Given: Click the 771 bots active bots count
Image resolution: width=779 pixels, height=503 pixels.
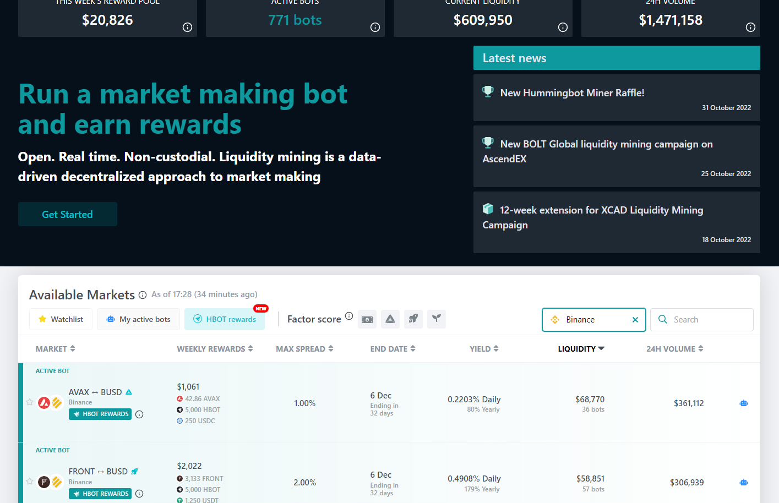Looking at the screenshot, I should point(295,20).
